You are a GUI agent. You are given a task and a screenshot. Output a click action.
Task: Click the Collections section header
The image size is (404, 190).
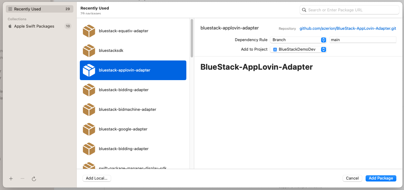coord(17,19)
